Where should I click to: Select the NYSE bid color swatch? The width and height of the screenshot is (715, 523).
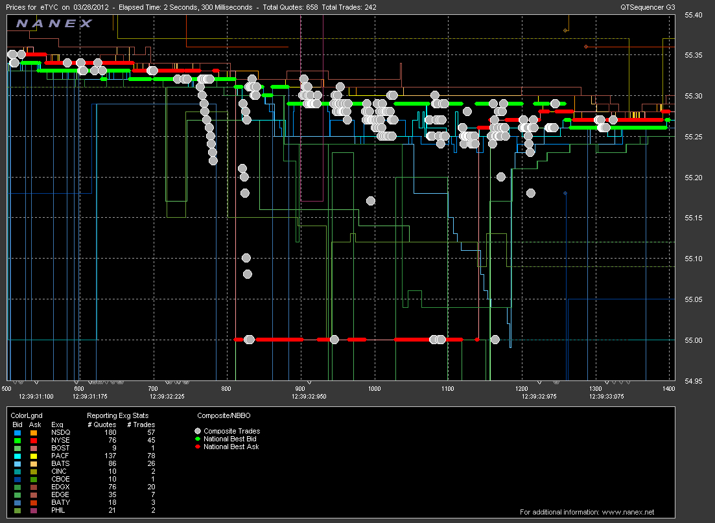point(18,440)
